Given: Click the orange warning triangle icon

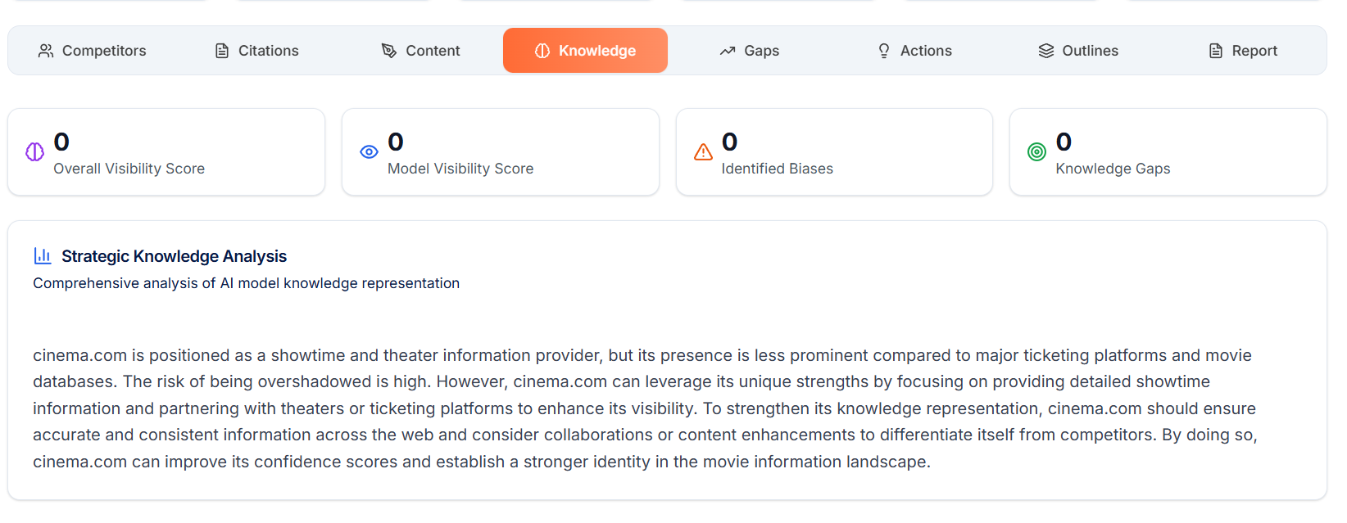Looking at the screenshot, I should pos(703,152).
